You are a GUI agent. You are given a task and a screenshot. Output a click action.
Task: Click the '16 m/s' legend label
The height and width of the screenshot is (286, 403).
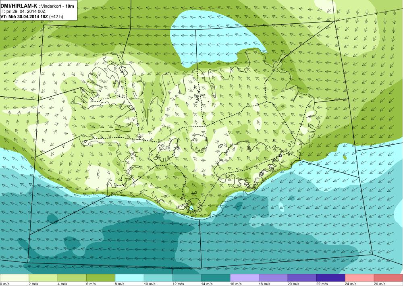(236, 284)
